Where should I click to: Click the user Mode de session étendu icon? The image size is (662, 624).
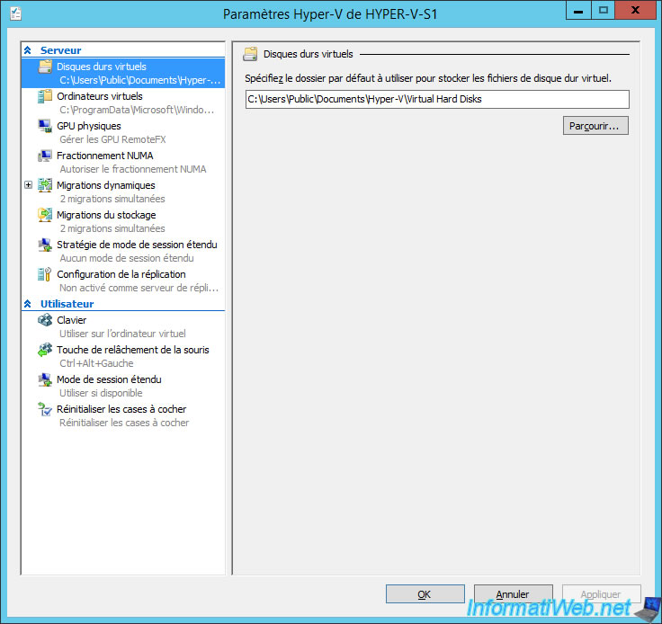[45, 379]
